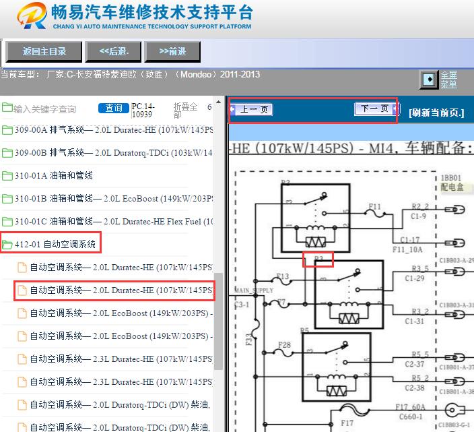Click the 查询 search button
This screenshot has width=474, height=432.
[x=114, y=108]
